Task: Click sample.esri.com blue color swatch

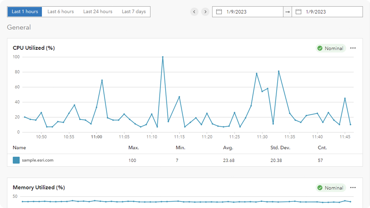Action: [16, 160]
